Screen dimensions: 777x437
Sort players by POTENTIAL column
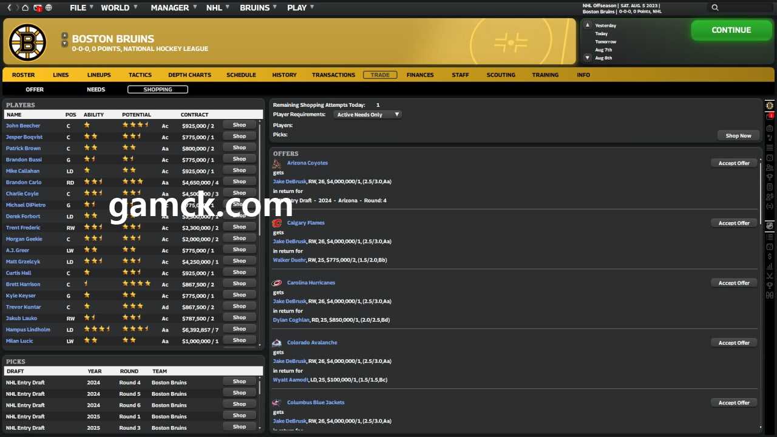coord(137,114)
